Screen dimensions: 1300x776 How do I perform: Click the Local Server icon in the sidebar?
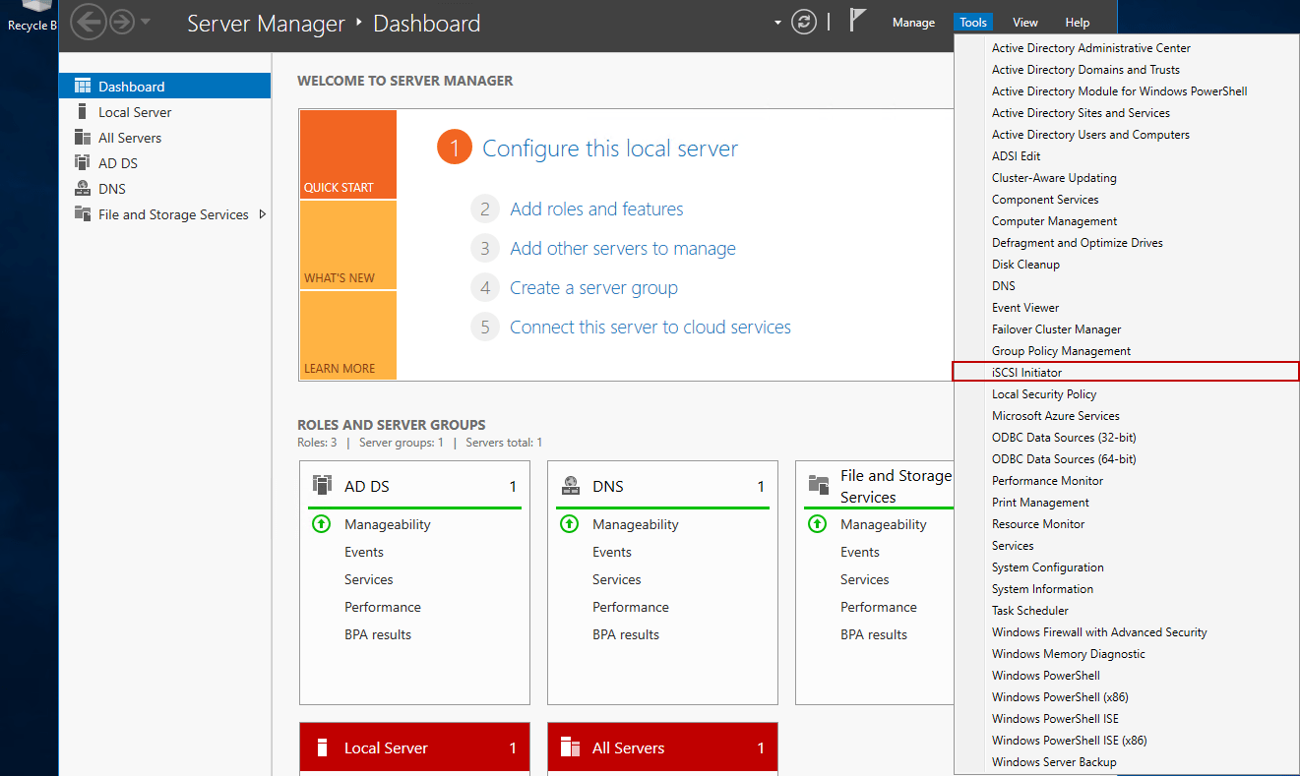coord(84,111)
